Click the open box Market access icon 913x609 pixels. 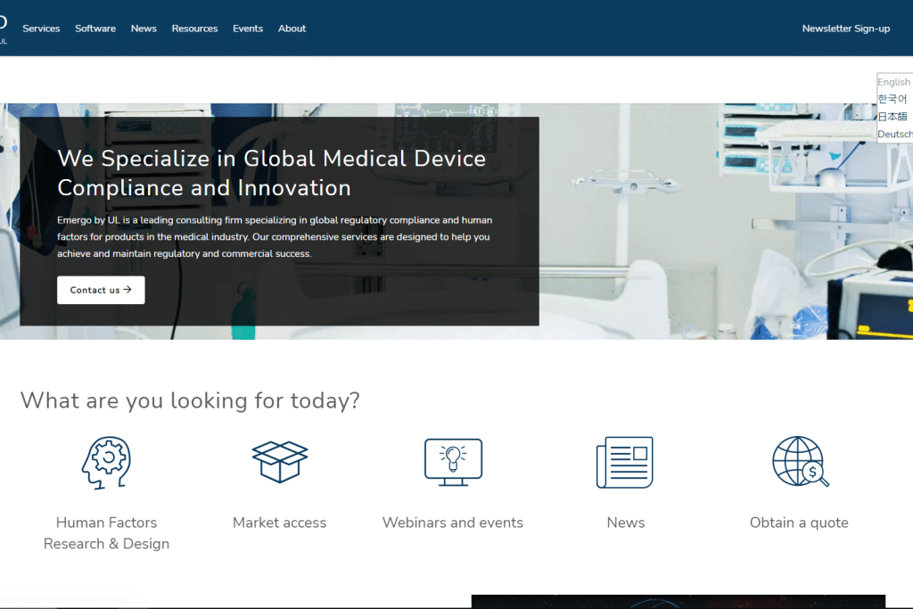tap(279, 462)
